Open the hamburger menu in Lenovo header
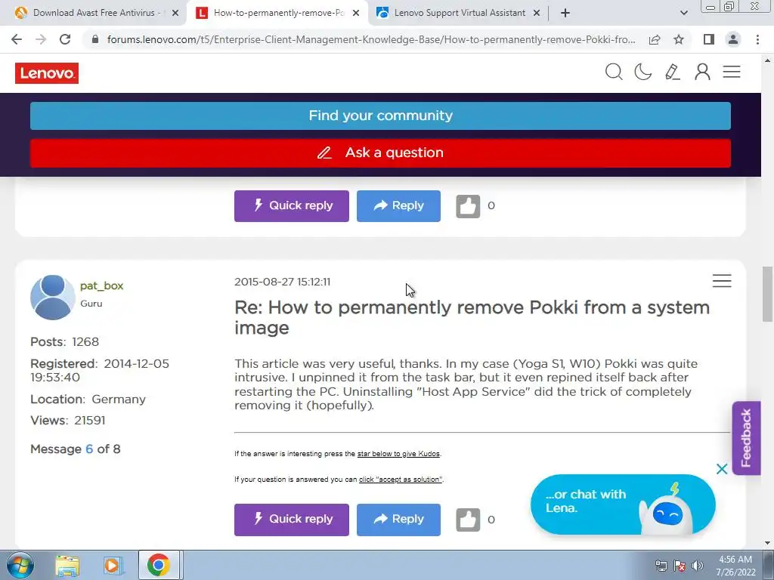This screenshot has height=580, width=774. pos(732,72)
